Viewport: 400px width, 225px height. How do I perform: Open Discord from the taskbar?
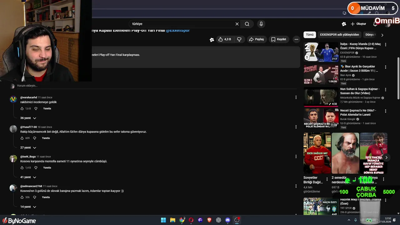point(227,220)
